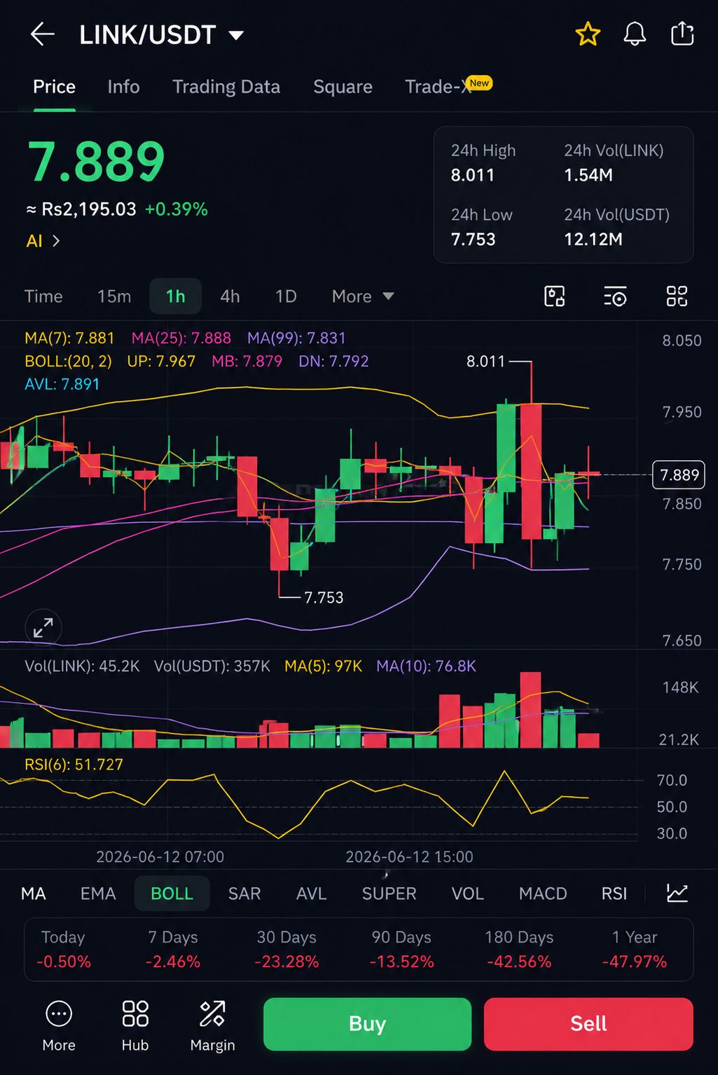Show the VOL sub-indicator

tap(467, 893)
